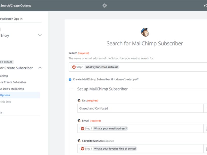Expand the Entry step chevron

tap(40, 35)
